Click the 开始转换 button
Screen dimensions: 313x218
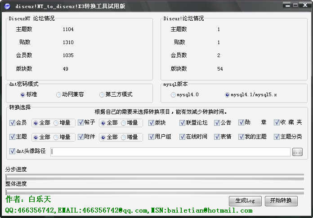pos(281,201)
